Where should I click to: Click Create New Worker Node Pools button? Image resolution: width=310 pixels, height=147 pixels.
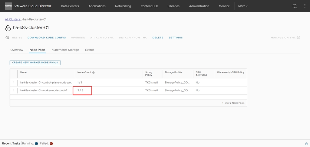click(35, 63)
